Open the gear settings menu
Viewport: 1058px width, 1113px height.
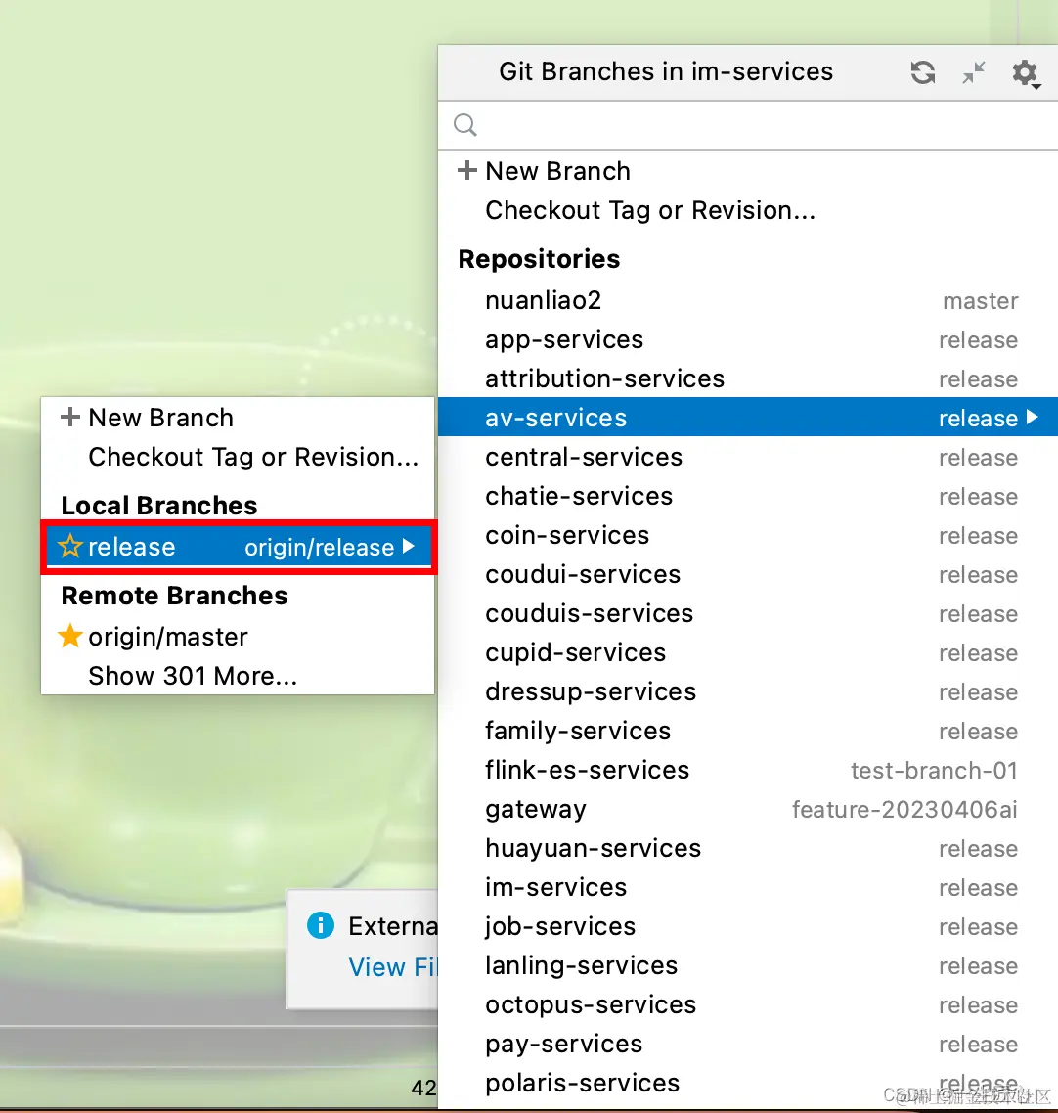tap(1026, 73)
